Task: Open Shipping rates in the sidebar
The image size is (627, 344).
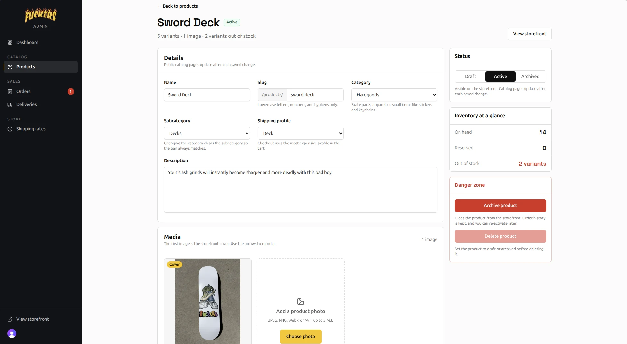Action: coord(41,129)
